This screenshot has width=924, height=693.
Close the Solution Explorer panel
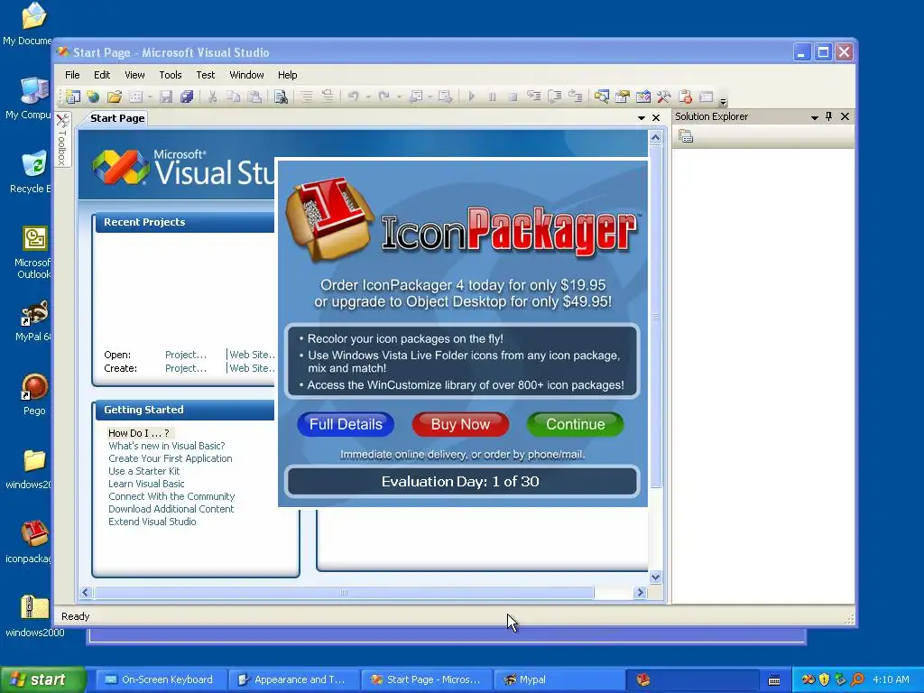click(845, 116)
